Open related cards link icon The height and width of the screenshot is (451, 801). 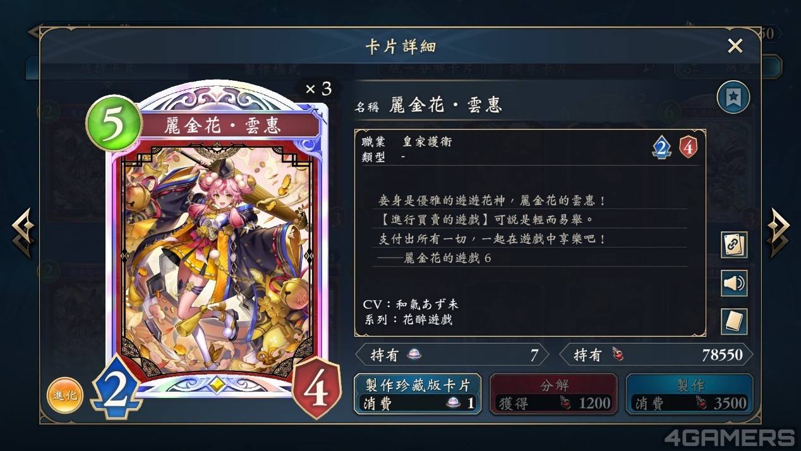pos(734,245)
